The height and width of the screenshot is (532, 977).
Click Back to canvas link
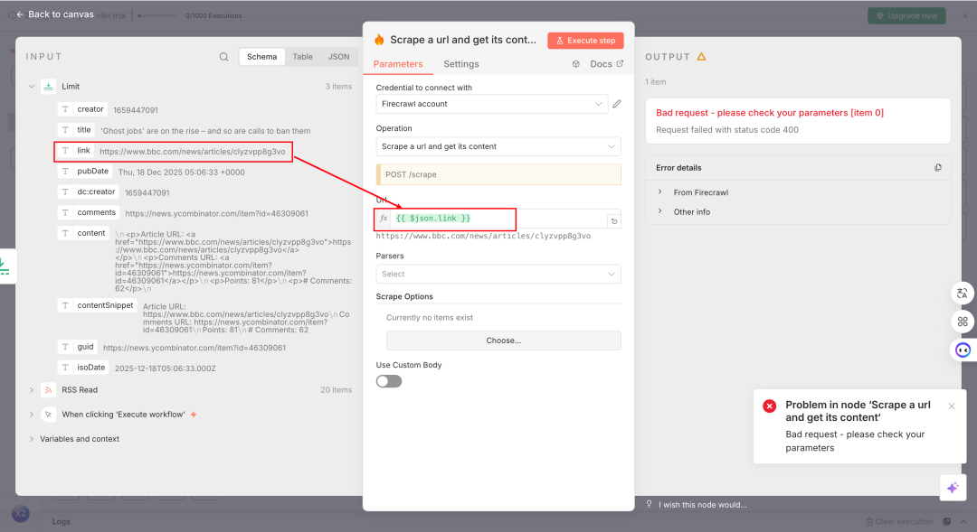pyautogui.click(x=55, y=14)
